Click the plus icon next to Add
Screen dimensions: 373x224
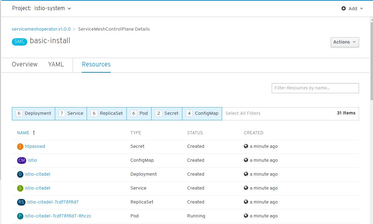344,9
